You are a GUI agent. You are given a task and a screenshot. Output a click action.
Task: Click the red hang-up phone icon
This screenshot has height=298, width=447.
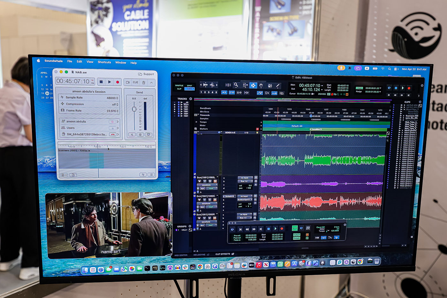(x=112, y=134)
